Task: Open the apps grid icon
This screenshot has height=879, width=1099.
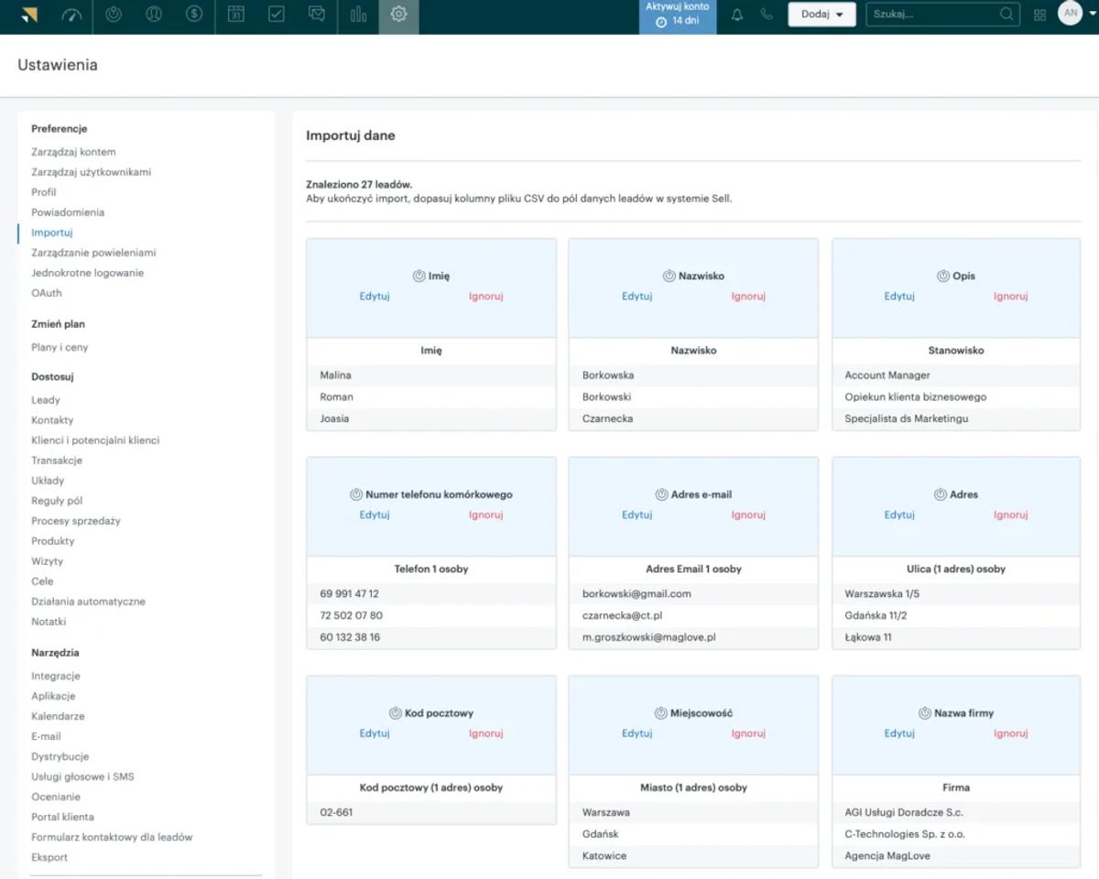Action: click(x=1039, y=15)
